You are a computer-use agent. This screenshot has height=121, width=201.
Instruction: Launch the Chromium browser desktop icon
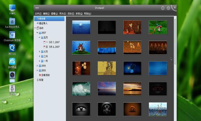click(12, 35)
